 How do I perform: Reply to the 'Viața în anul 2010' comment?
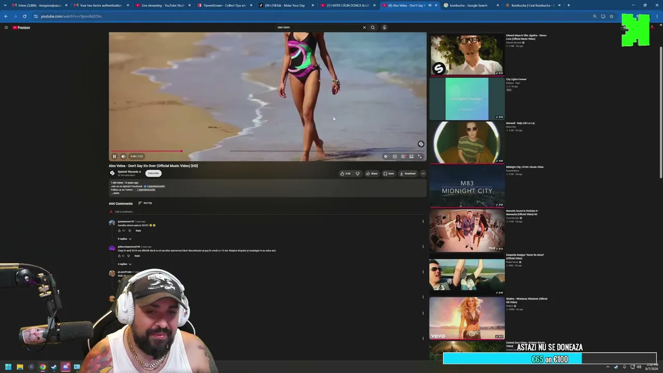(x=137, y=256)
